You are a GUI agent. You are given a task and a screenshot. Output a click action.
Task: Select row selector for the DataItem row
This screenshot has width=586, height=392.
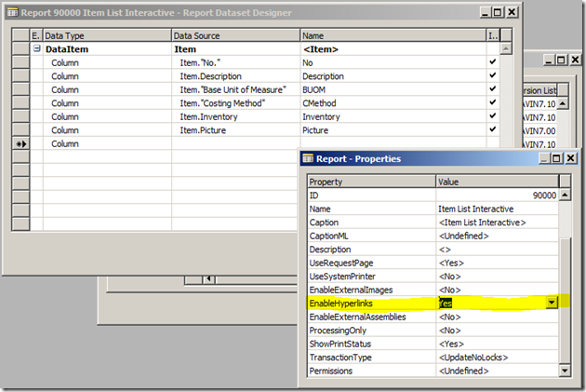(x=20, y=49)
